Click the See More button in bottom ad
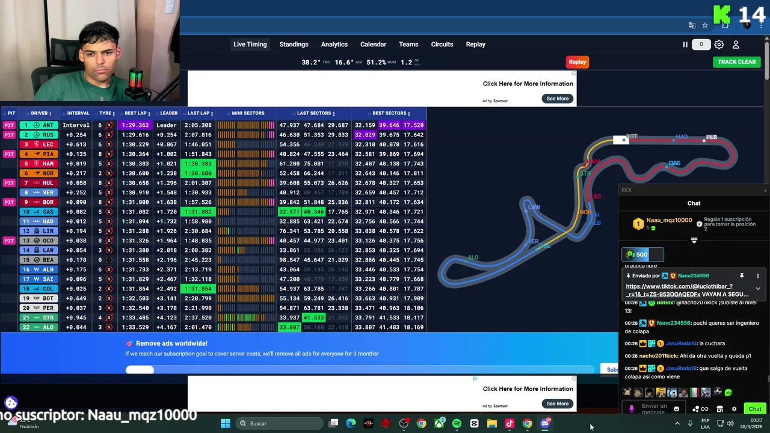Image resolution: width=770 pixels, height=433 pixels. point(557,404)
